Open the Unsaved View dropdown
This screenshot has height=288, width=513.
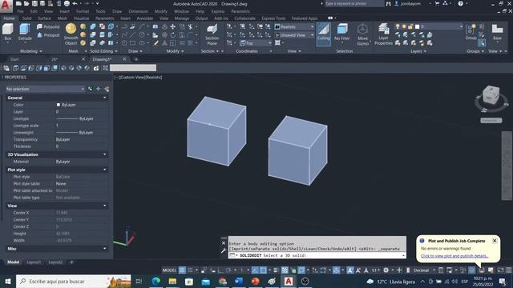click(x=294, y=35)
